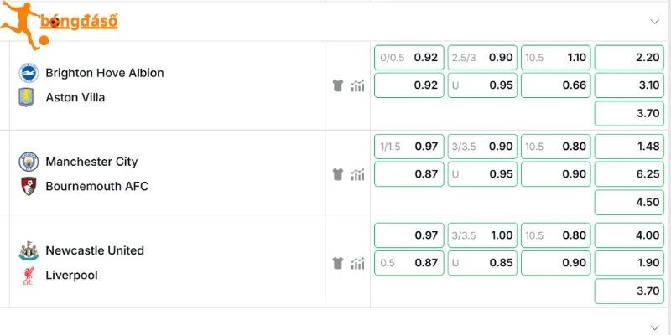Click the Liverpool club crest

pyautogui.click(x=29, y=276)
